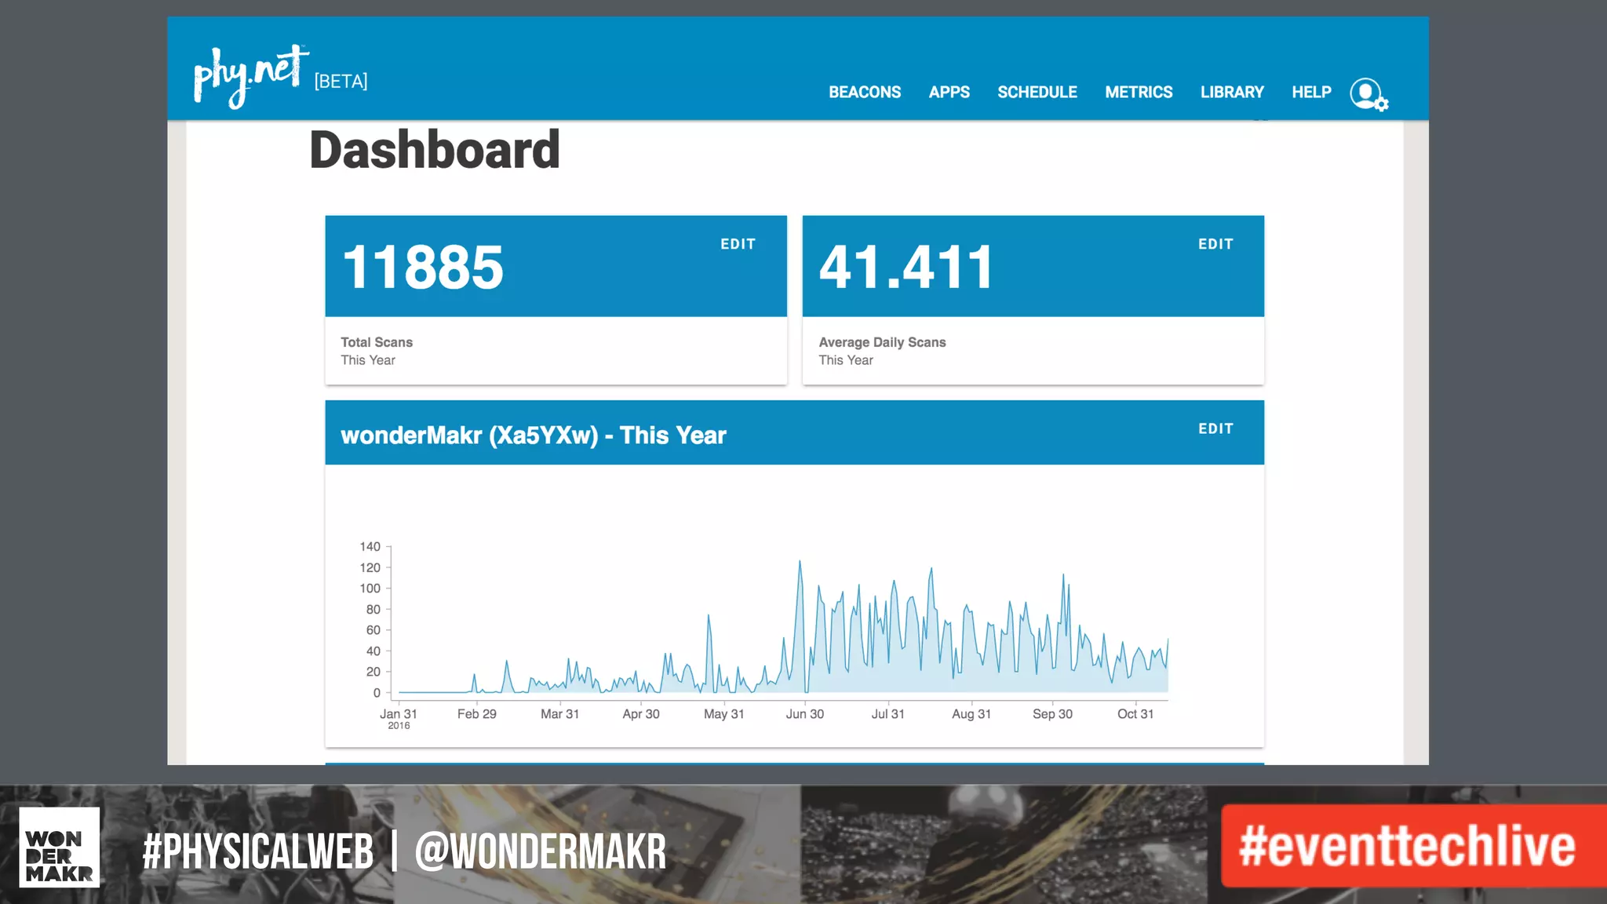The width and height of the screenshot is (1607, 904).
Task: Open the user account settings icon
Action: [1368, 94]
